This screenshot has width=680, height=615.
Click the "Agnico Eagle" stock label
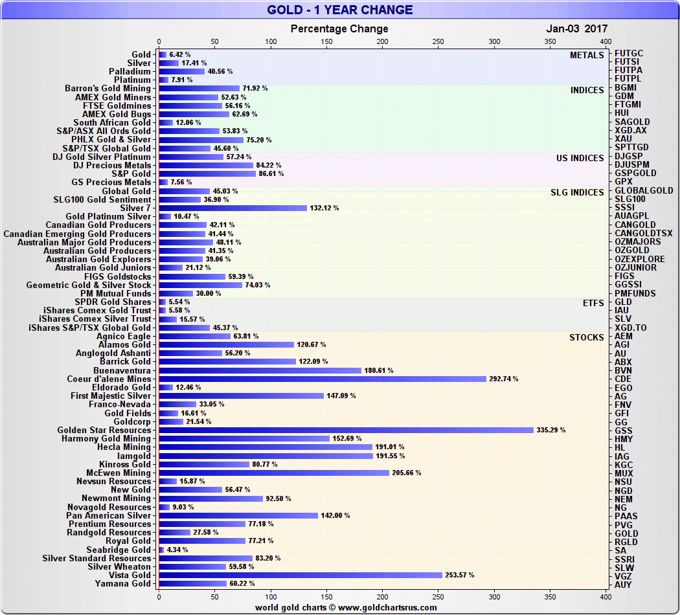124,337
